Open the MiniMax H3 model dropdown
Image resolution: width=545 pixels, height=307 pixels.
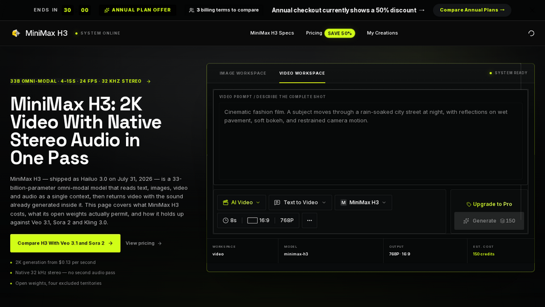(x=363, y=202)
